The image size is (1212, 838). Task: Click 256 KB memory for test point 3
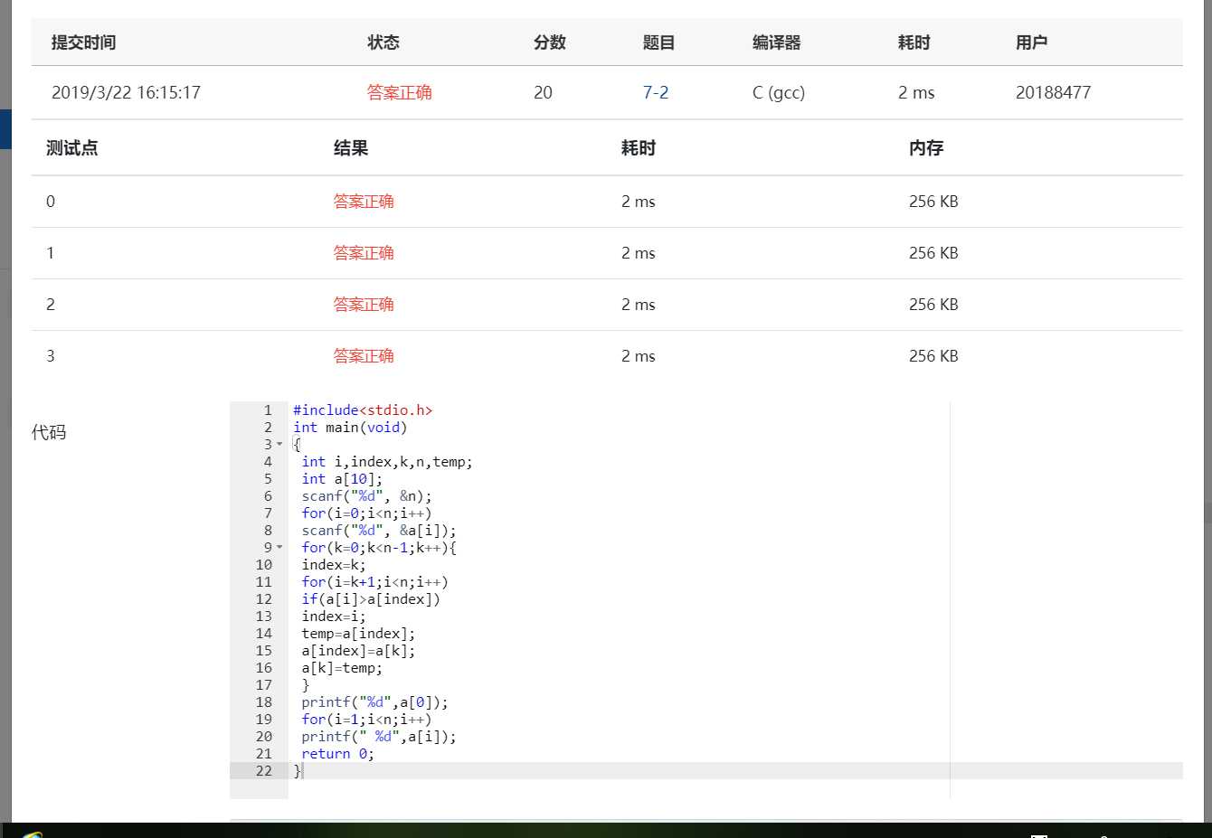point(933,356)
